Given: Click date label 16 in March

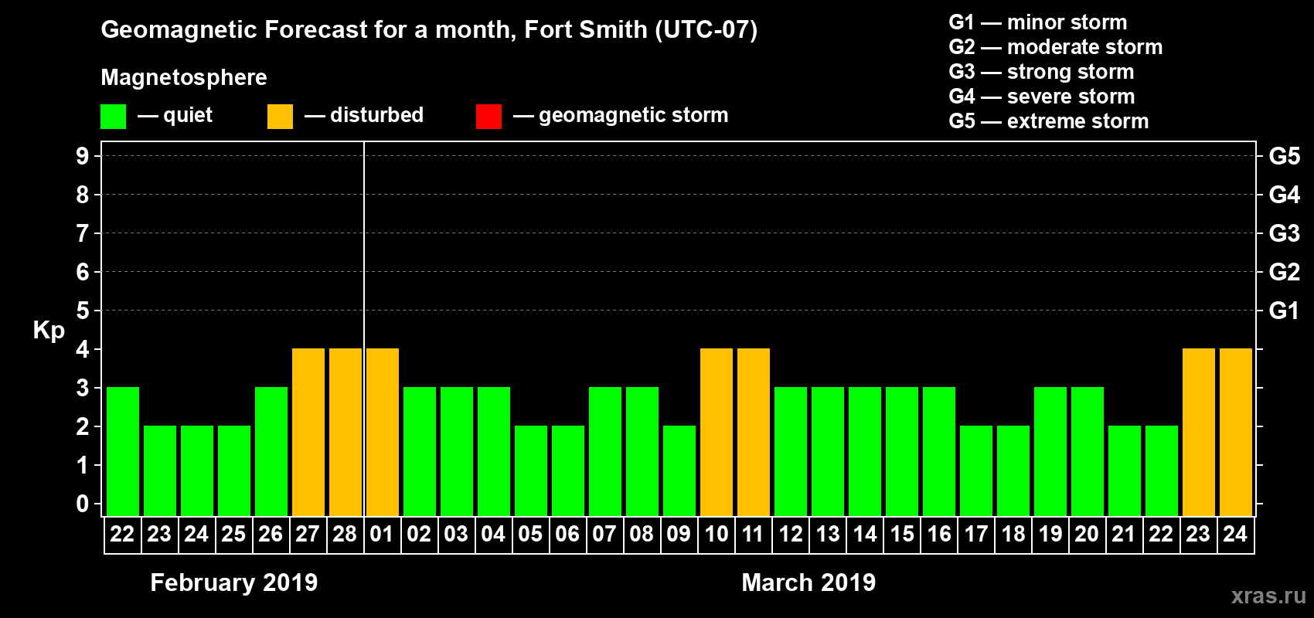Looking at the screenshot, I should tap(939, 535).
